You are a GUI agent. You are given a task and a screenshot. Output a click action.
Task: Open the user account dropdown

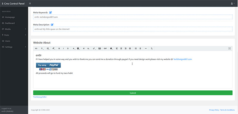point(233,4)
